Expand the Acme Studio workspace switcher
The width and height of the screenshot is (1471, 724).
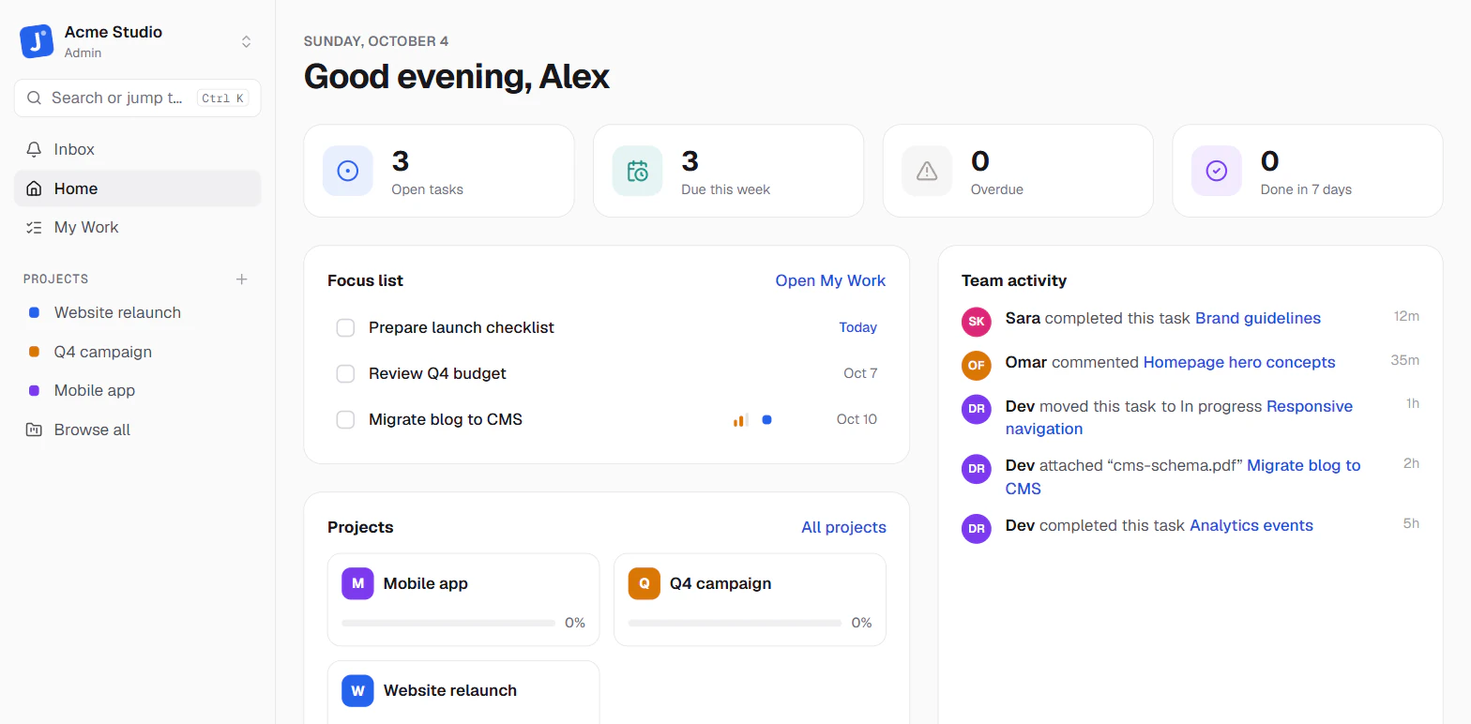pos(246,41)
